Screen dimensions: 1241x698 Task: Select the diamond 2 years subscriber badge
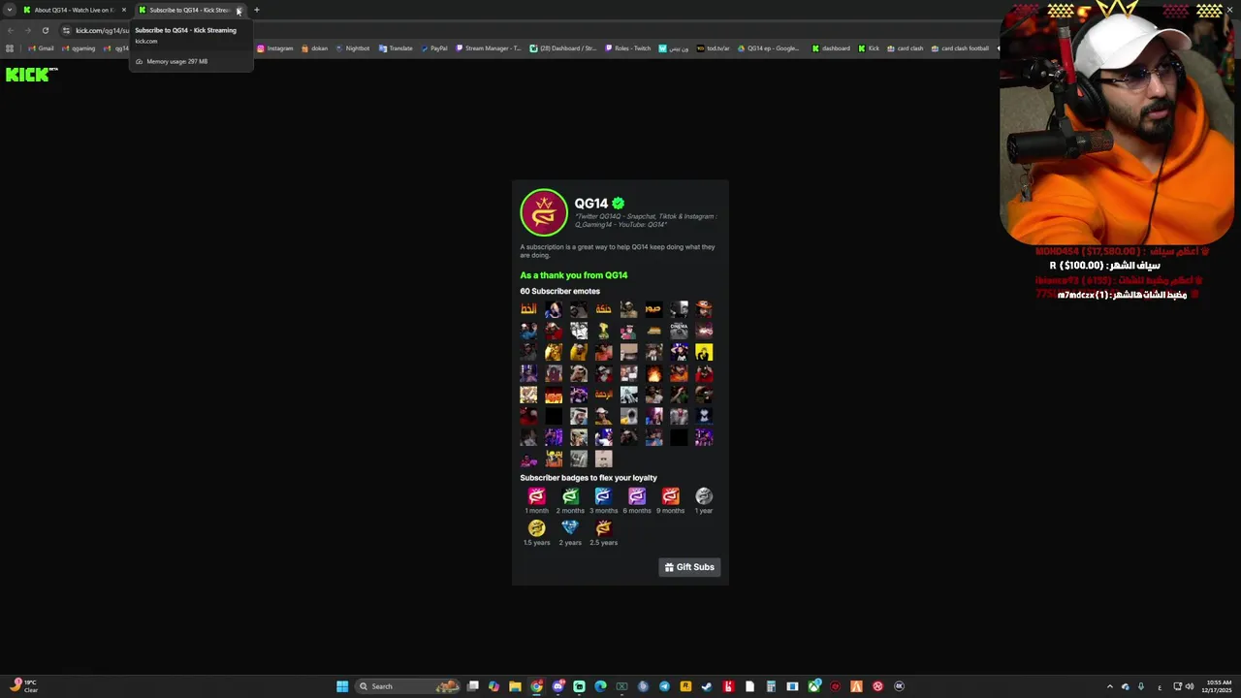click(x=570, y=528)
